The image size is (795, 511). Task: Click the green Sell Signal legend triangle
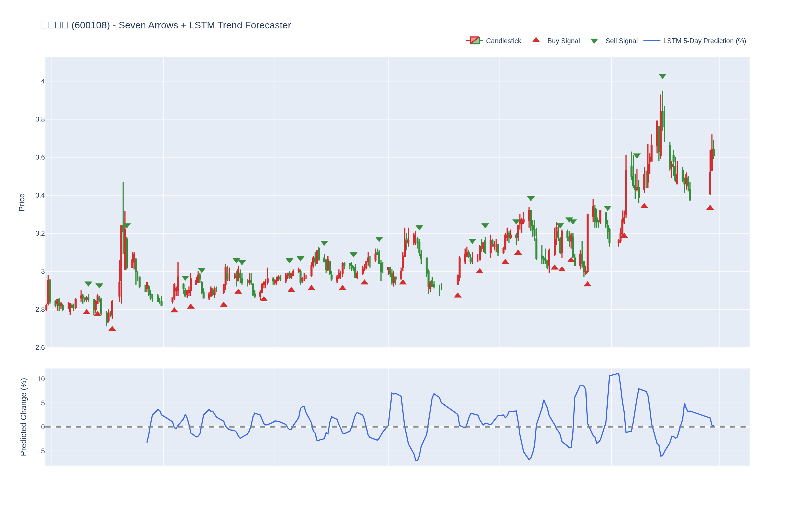click(594, 41)
